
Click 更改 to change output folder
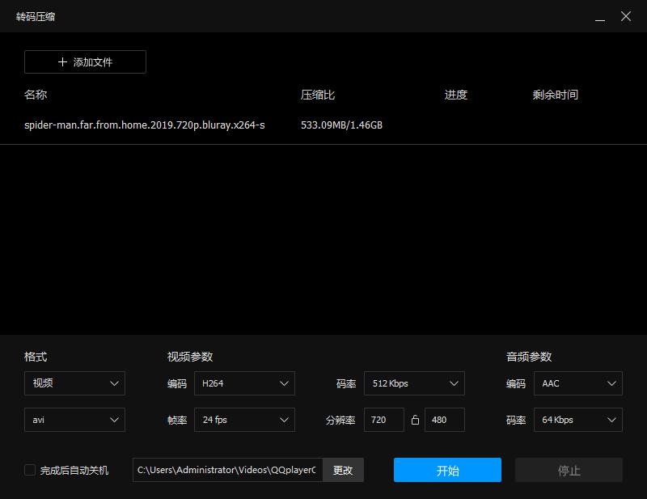click(x=343, y=470)
